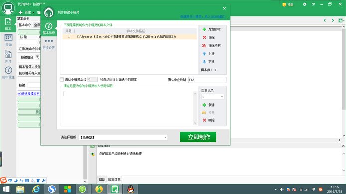
Task: Select the 脚本 icon in the main sidebar
Action: pos(8,24)
